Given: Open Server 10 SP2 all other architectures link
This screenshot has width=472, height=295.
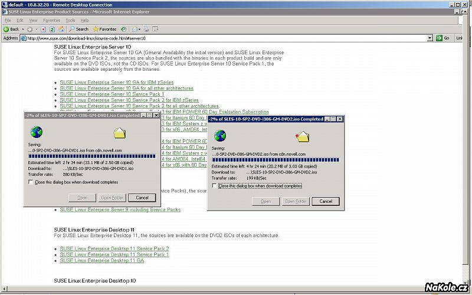Looking at the screenshot, I should tap(139, 106).
